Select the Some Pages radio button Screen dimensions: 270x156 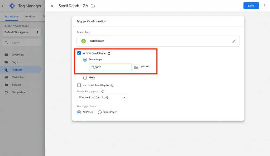[x=100, y=112]
